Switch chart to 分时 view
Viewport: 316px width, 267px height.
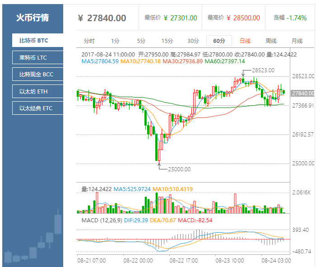(89, 41)
